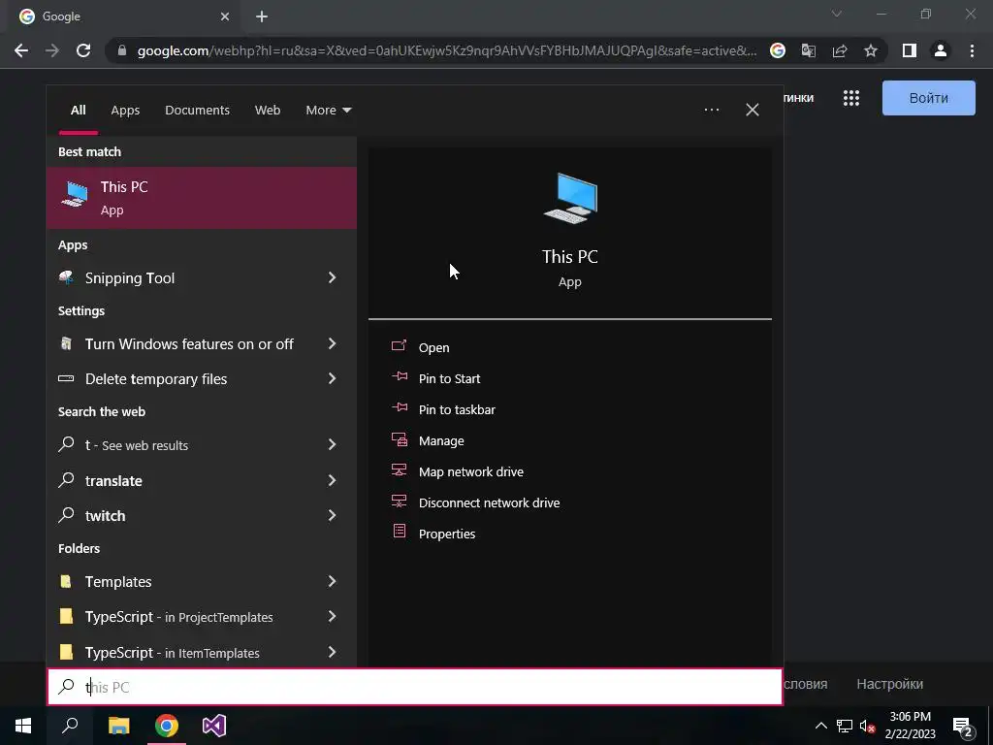Expand arrow for TypeScript in ProjectTemplates

pyautogui.click(x=332, y=616)
